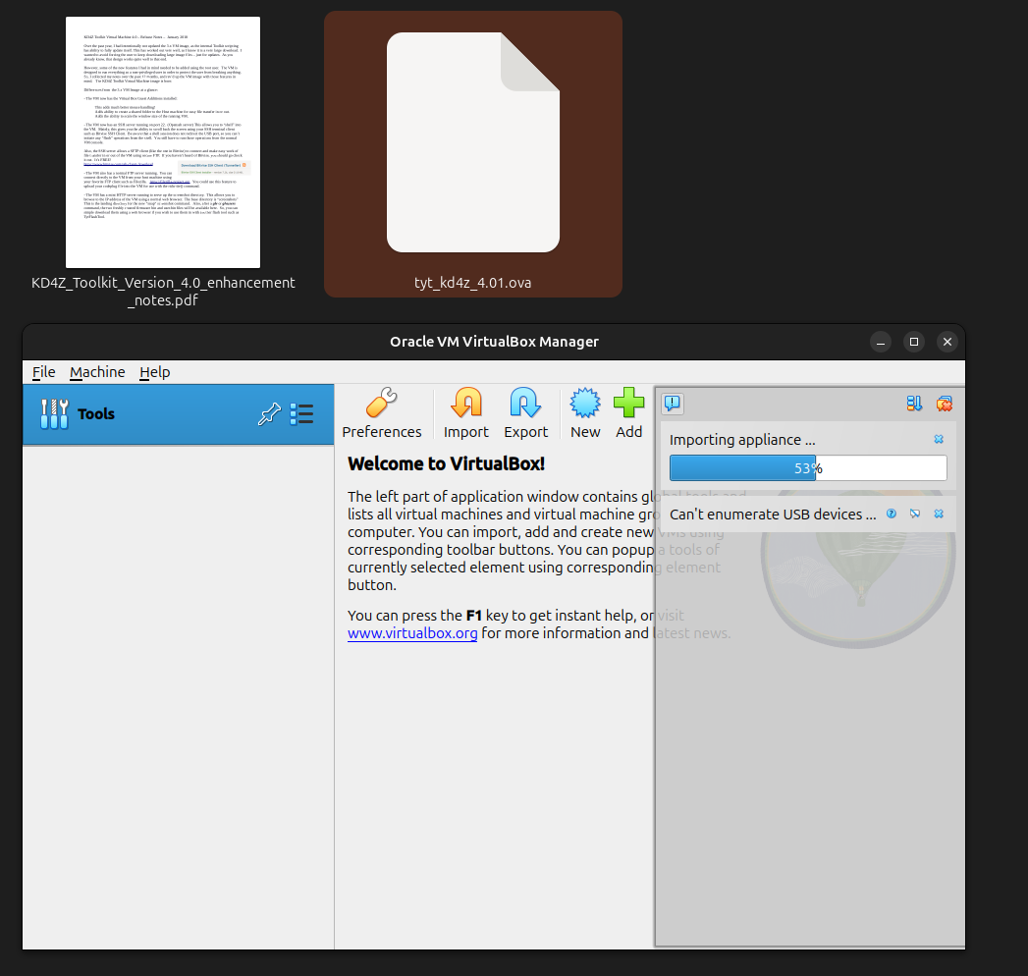Open the Tools list menu icon

pyautogui.click(x=301, y=414)
